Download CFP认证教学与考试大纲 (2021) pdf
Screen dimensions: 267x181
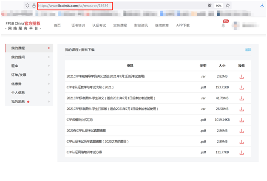coord(242,87)
